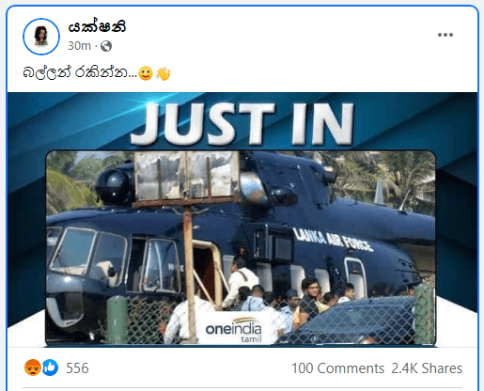Viewport: 484px width, 391px height.
Task: Click the rusty signboard in the photo
Action: tap(187, 179)
